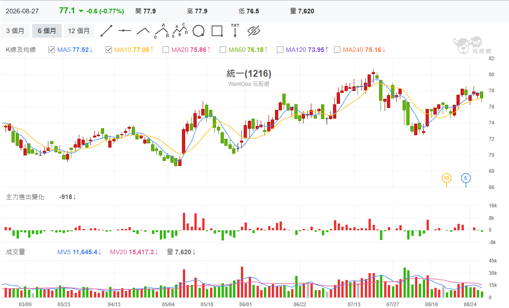Image resolution: width=509 pixels, height=308 pixels.
Task: Switch chart range to 6 個月
Action: point(47,31)
